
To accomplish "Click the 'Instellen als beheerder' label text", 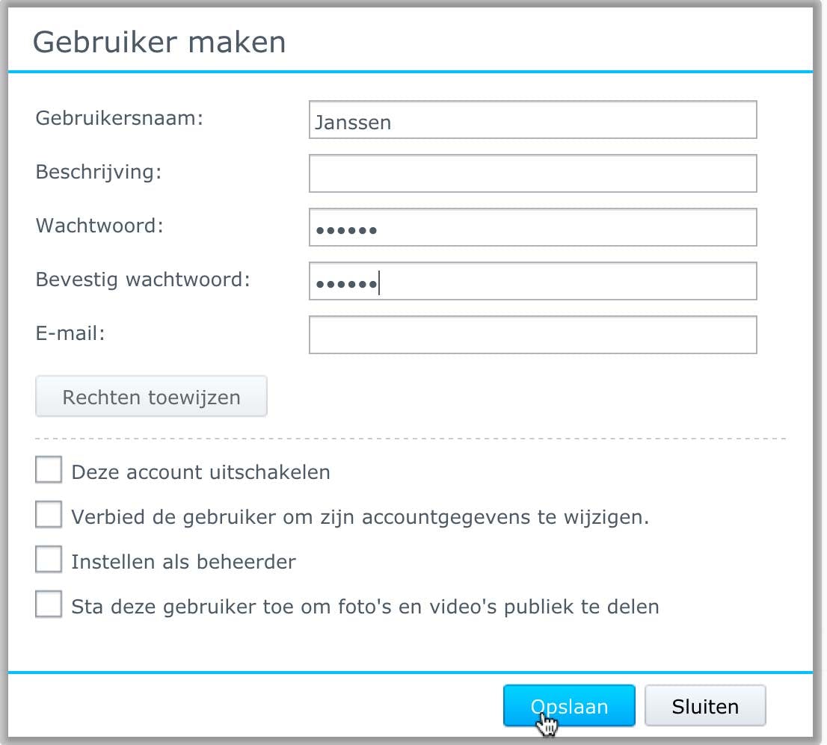I will point(184,562).
